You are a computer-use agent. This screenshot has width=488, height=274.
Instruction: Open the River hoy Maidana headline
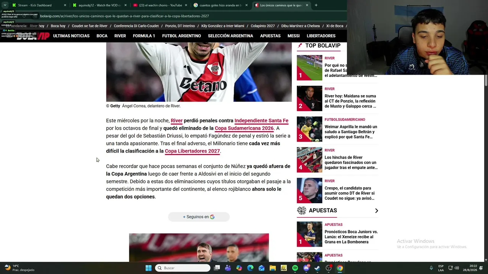click(x=351, y=101)
